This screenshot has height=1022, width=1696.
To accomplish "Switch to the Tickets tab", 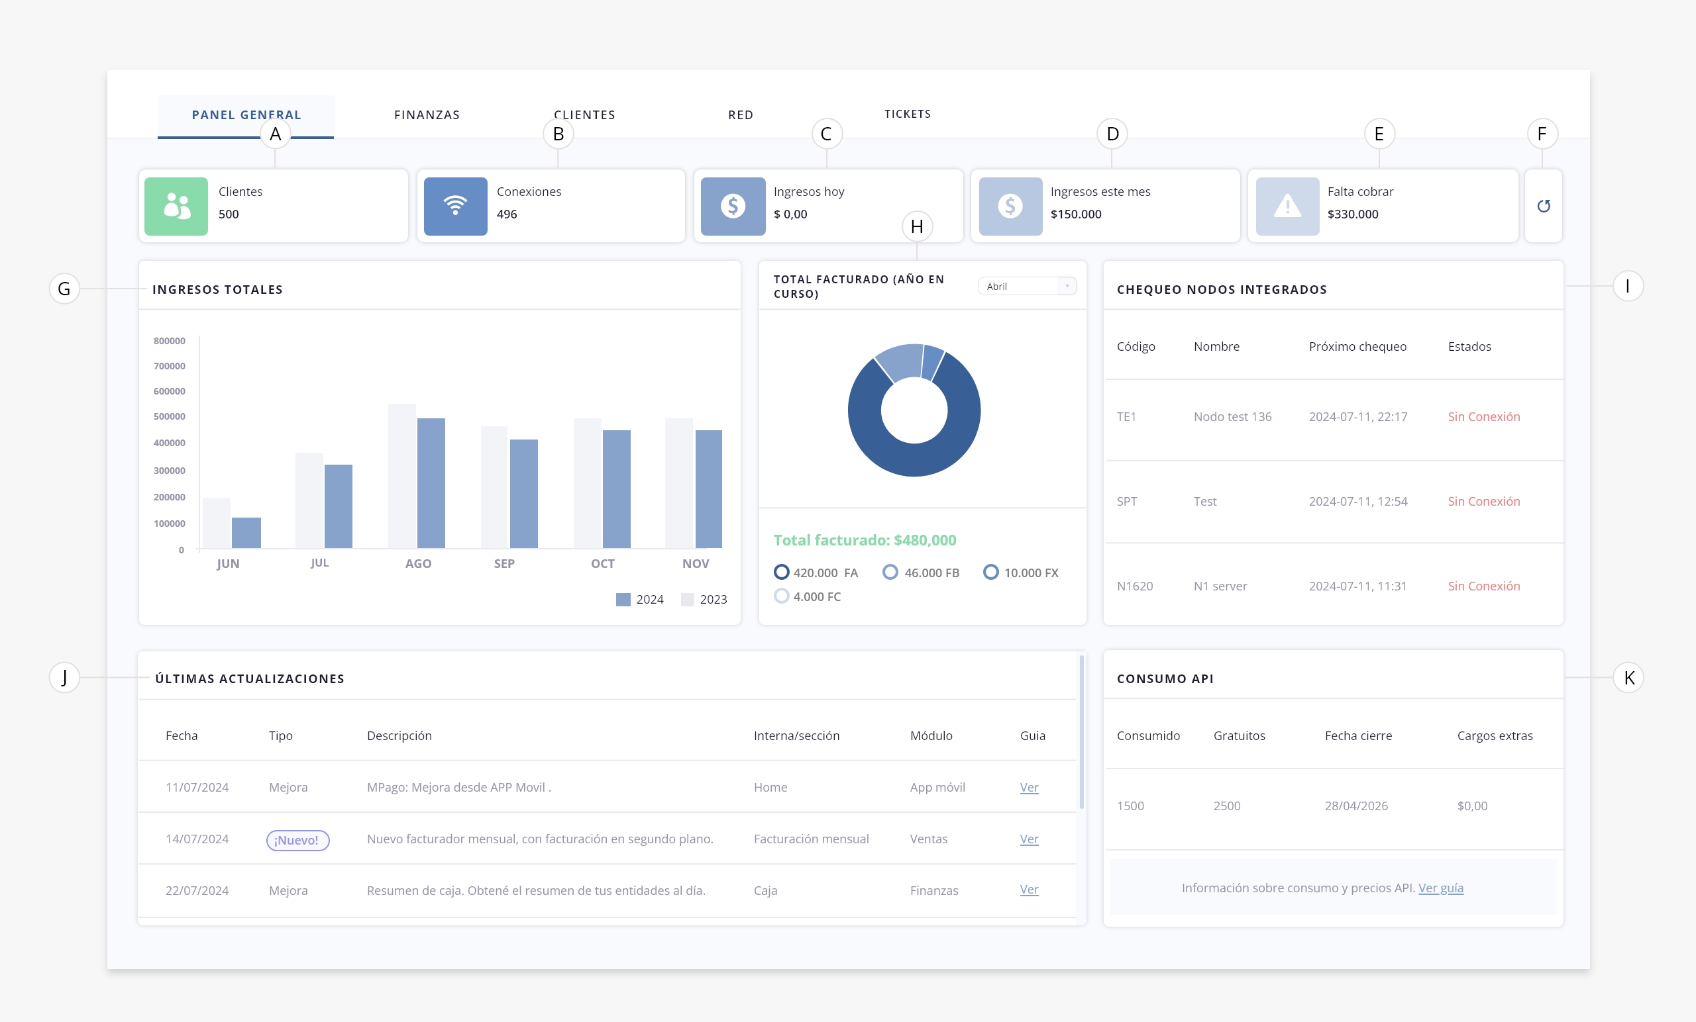I will point(907,114).
